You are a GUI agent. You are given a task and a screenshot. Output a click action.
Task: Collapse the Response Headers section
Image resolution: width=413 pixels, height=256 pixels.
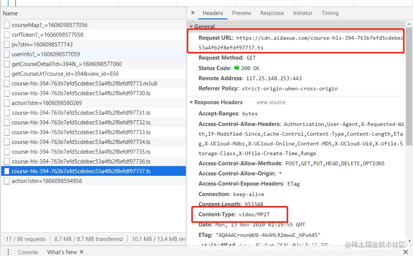pyautogui.click(x=191, y=102)
